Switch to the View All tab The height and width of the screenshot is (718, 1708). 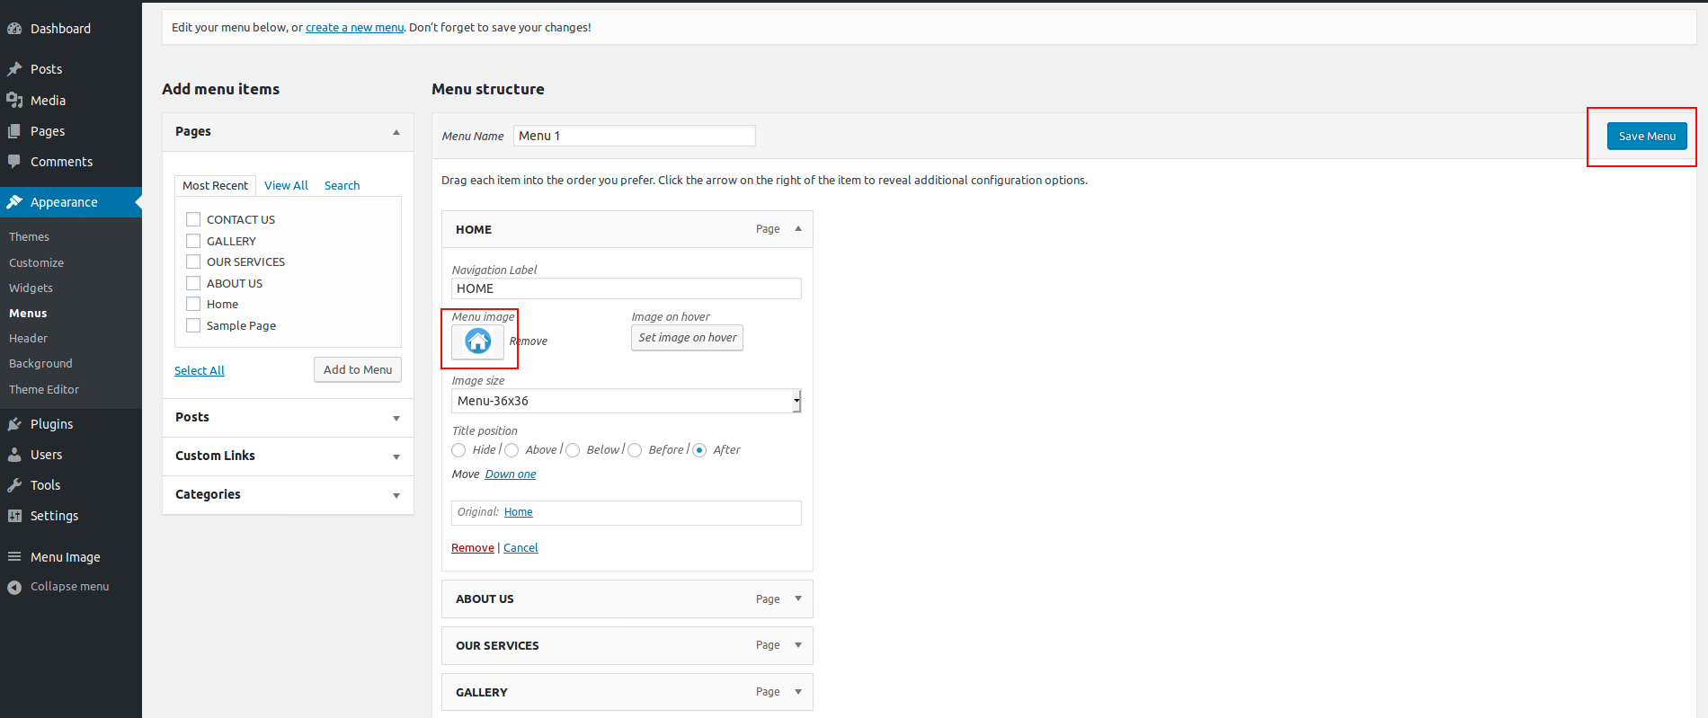coord(286,185)
